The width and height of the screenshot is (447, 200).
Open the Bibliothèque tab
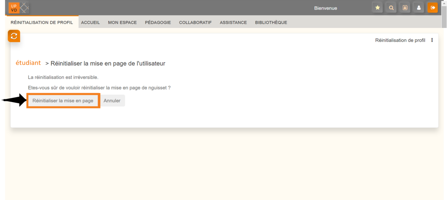[271, 22]
